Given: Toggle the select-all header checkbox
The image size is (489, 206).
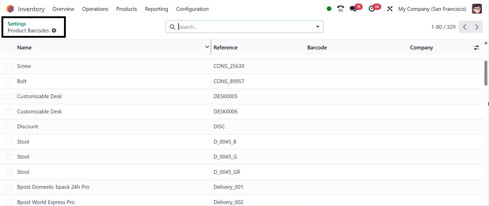Looking at the screenshot, I should 9,48.
